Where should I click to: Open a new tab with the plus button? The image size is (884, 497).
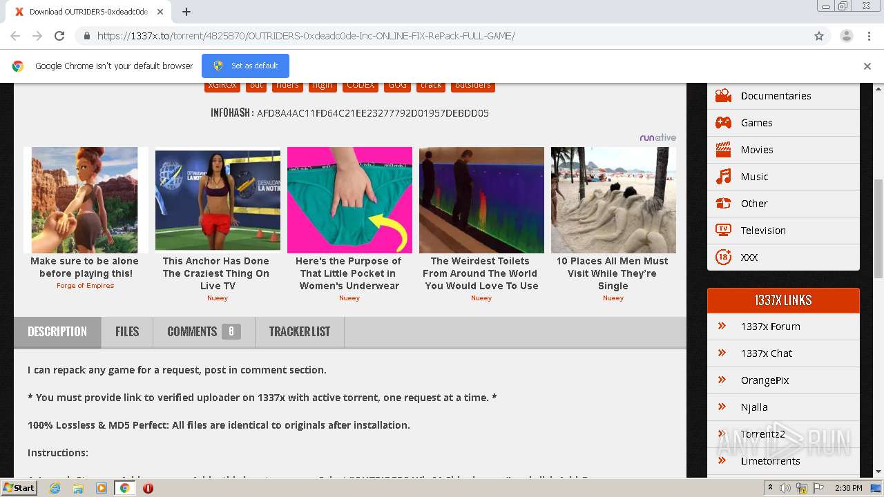point(186,12)
